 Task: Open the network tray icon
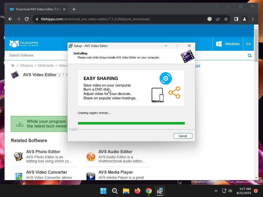[224, 191]
